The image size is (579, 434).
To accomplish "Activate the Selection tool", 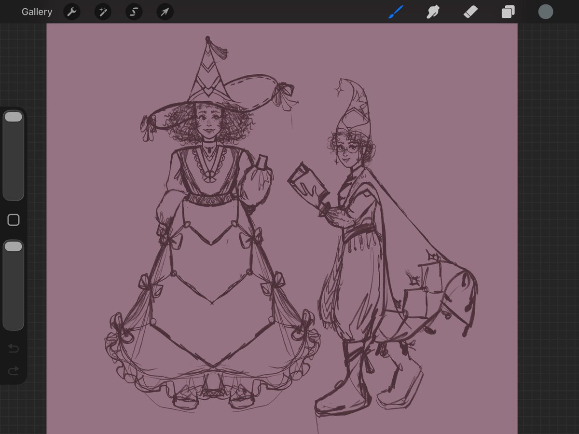I will click(134, 12).
